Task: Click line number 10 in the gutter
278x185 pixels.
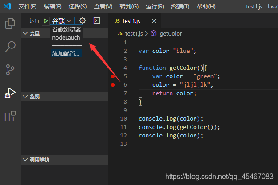Action: click(123, 119)
